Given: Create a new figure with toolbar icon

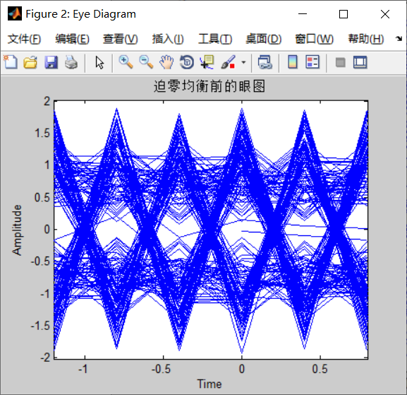Looking at the screenshot, I should pos(11,62).
